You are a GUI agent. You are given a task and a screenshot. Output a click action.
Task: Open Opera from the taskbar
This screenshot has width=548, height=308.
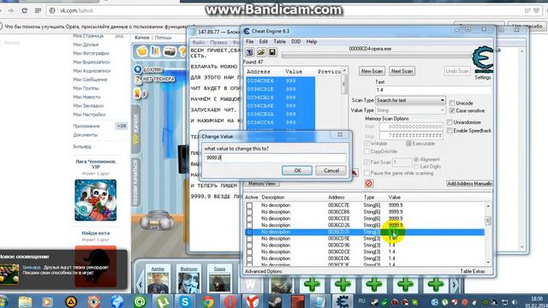[230, 301]
